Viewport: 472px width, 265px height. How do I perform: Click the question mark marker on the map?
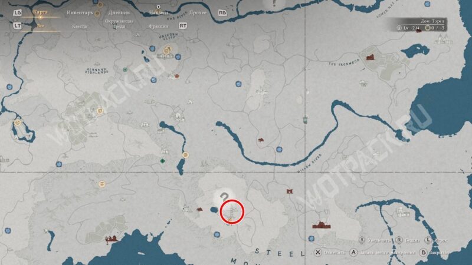tap(223, 197)
